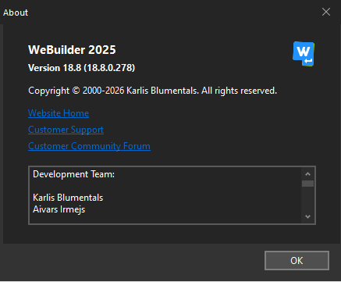
Task: Click the credits scrollbar up arrow
Action: [307, 174]
